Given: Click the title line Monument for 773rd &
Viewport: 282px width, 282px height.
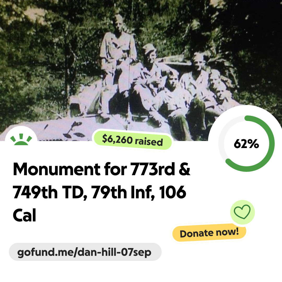Looking at the screenshot, I should coord(102,169).
